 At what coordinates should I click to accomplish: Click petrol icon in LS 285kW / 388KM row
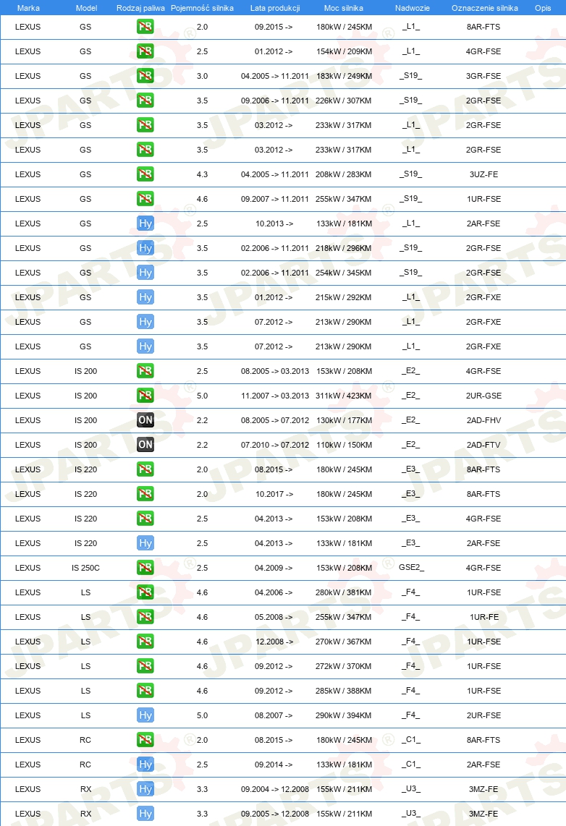(x=145, y=690)
